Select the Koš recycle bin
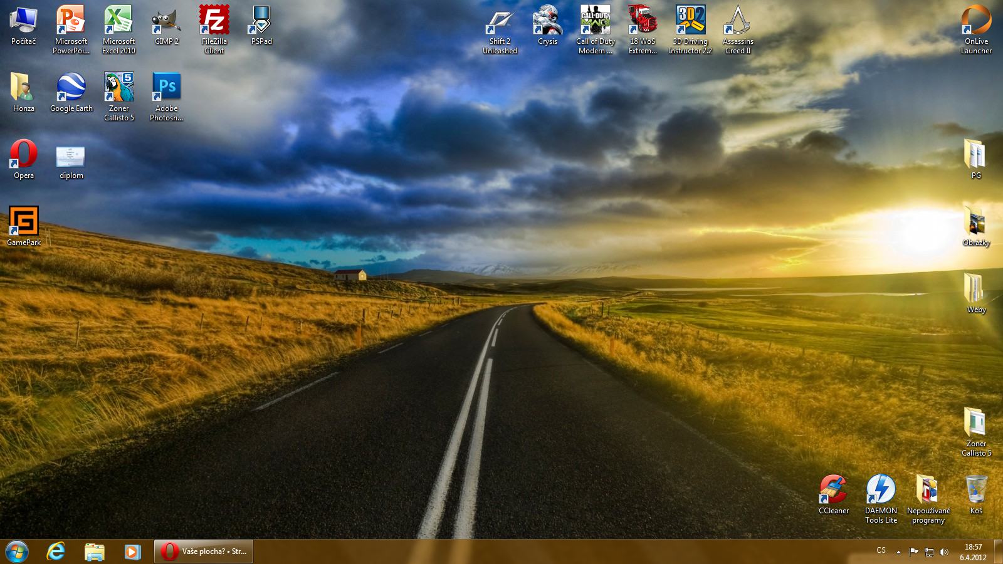Image resolution: width=1003 pixels, height=564 pixels. (x=976, y=490)
